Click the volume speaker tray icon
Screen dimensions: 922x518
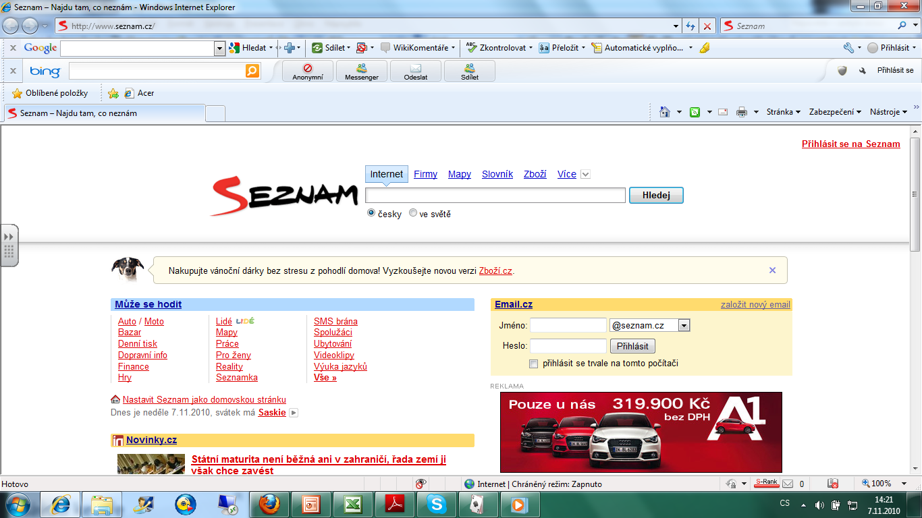tap(819, 505)
